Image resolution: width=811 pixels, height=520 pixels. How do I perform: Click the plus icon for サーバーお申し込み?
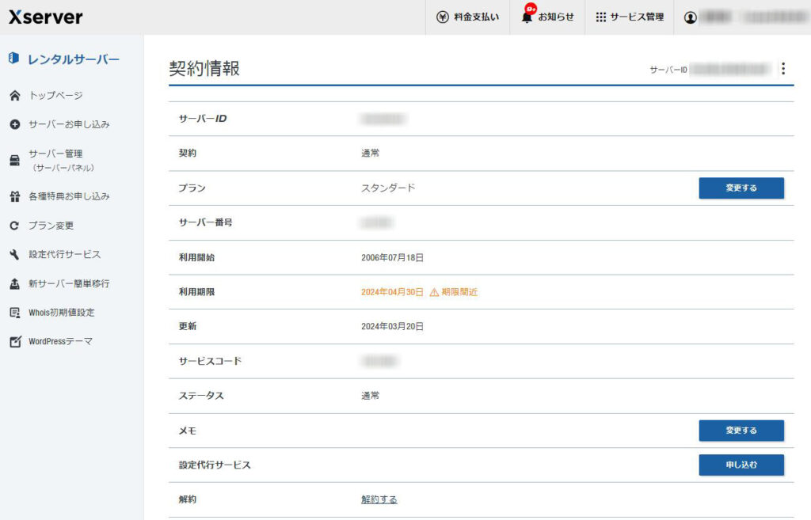tap(14, 125)
